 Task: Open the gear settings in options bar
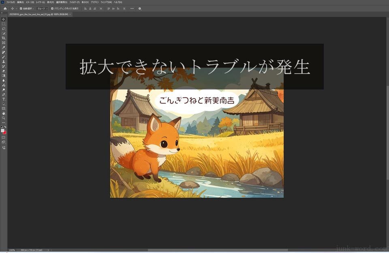[x=140, y=8]
